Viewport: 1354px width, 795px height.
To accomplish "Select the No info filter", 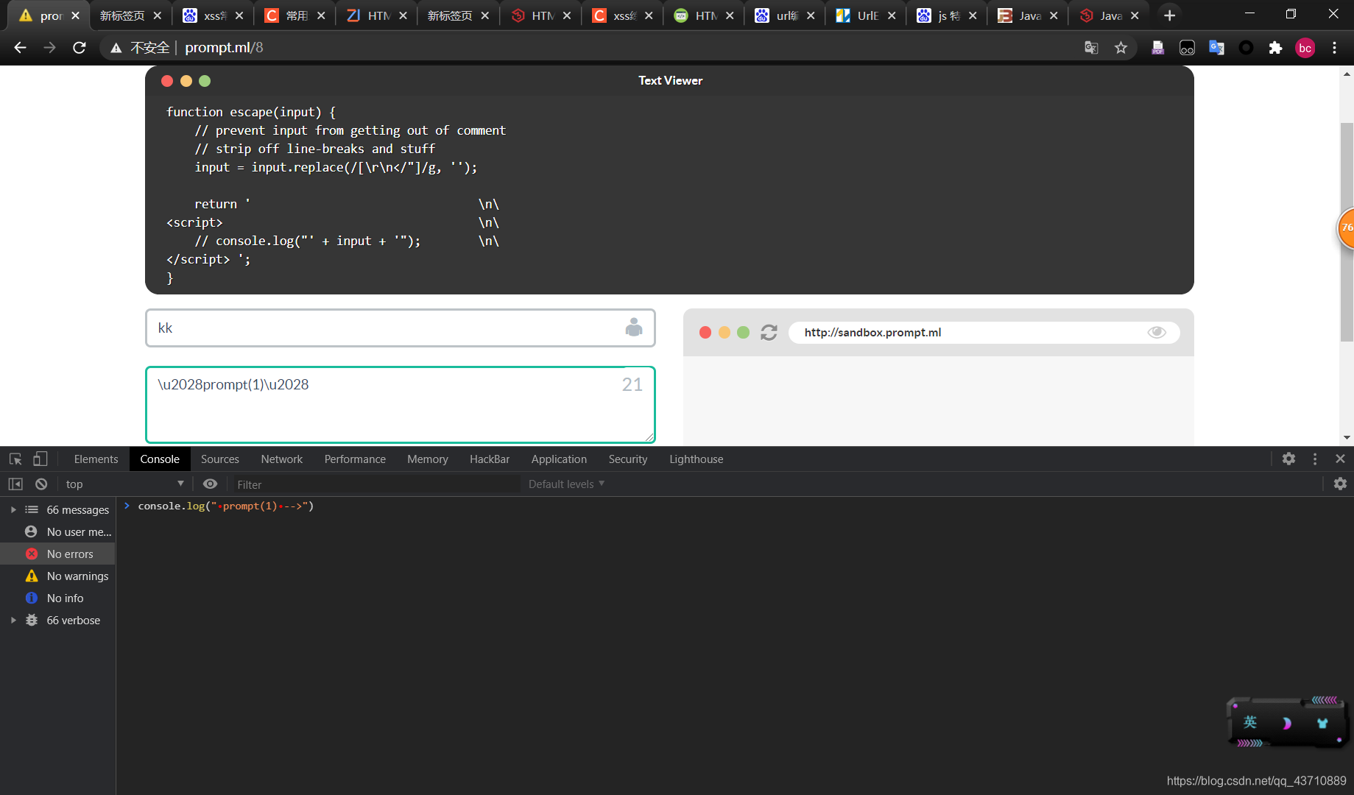I will pyautogui.click(x=57, y=598).
